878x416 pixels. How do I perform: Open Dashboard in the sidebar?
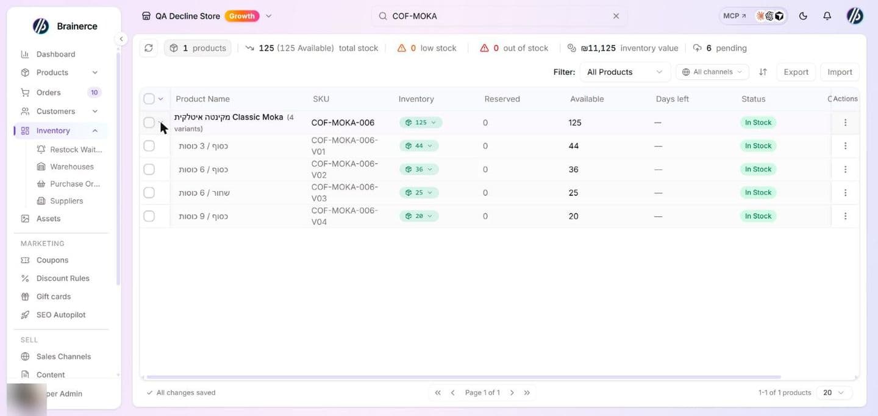tap(55, 54)
